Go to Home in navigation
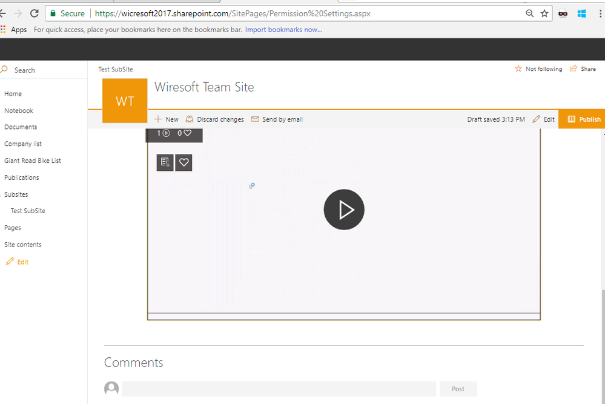 [x=13, y=94]
